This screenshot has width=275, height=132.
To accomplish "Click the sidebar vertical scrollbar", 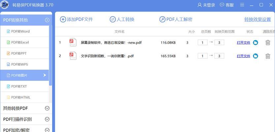I will click(51, 55).
